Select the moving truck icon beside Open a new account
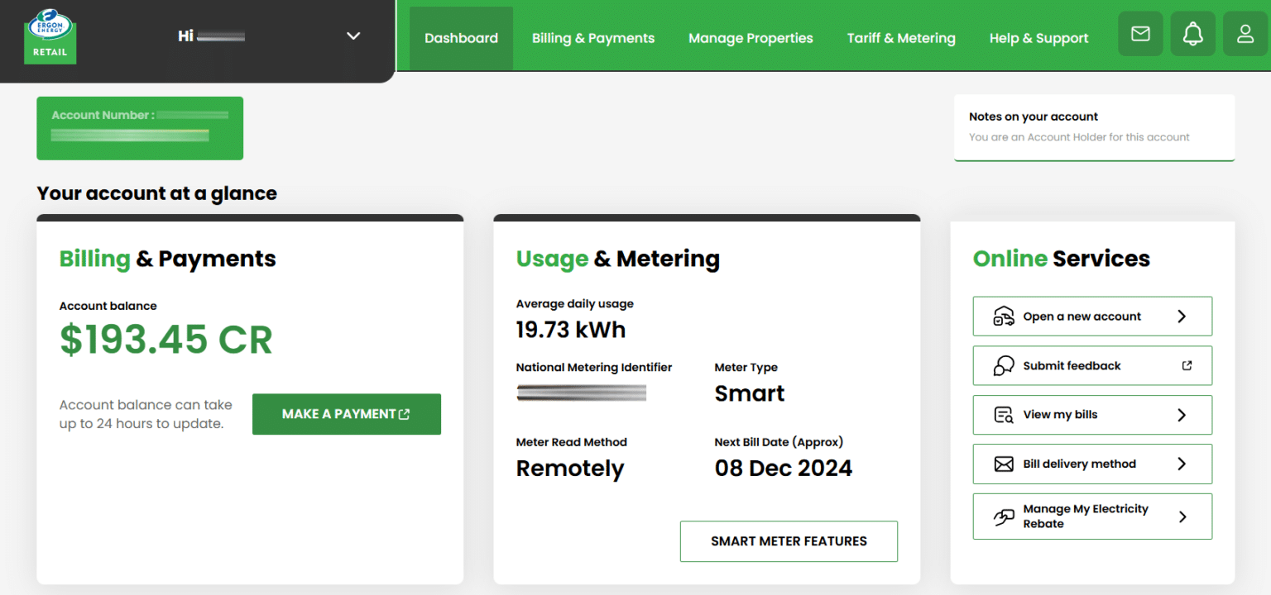 1004,316
